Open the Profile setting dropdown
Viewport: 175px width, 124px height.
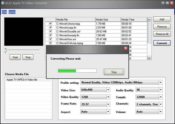coord(160,82)
